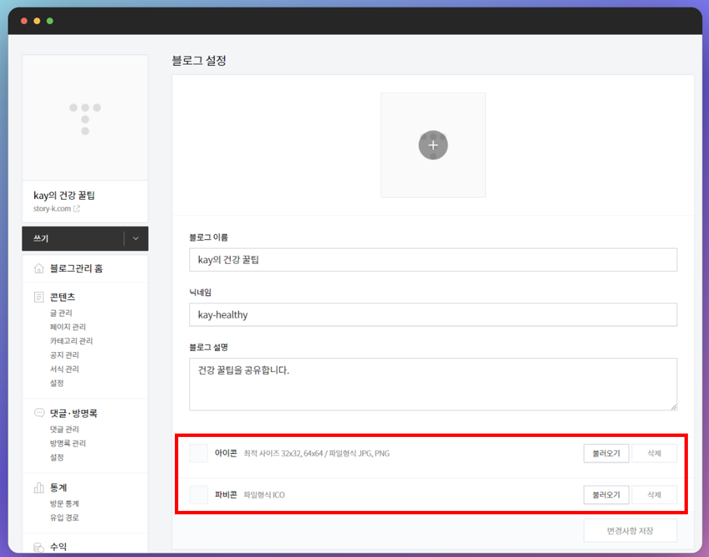Click the 파비콘 label text

226,495
